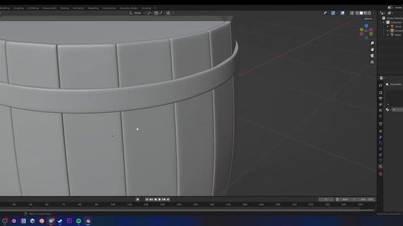Open the Texture properties tab
Viewport: 403px width, 226px height.
380,174
